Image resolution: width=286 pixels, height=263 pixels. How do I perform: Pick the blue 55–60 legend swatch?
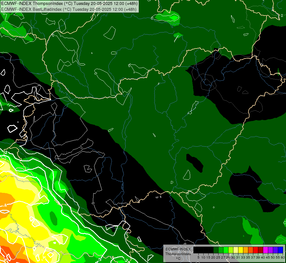(280, 250)
